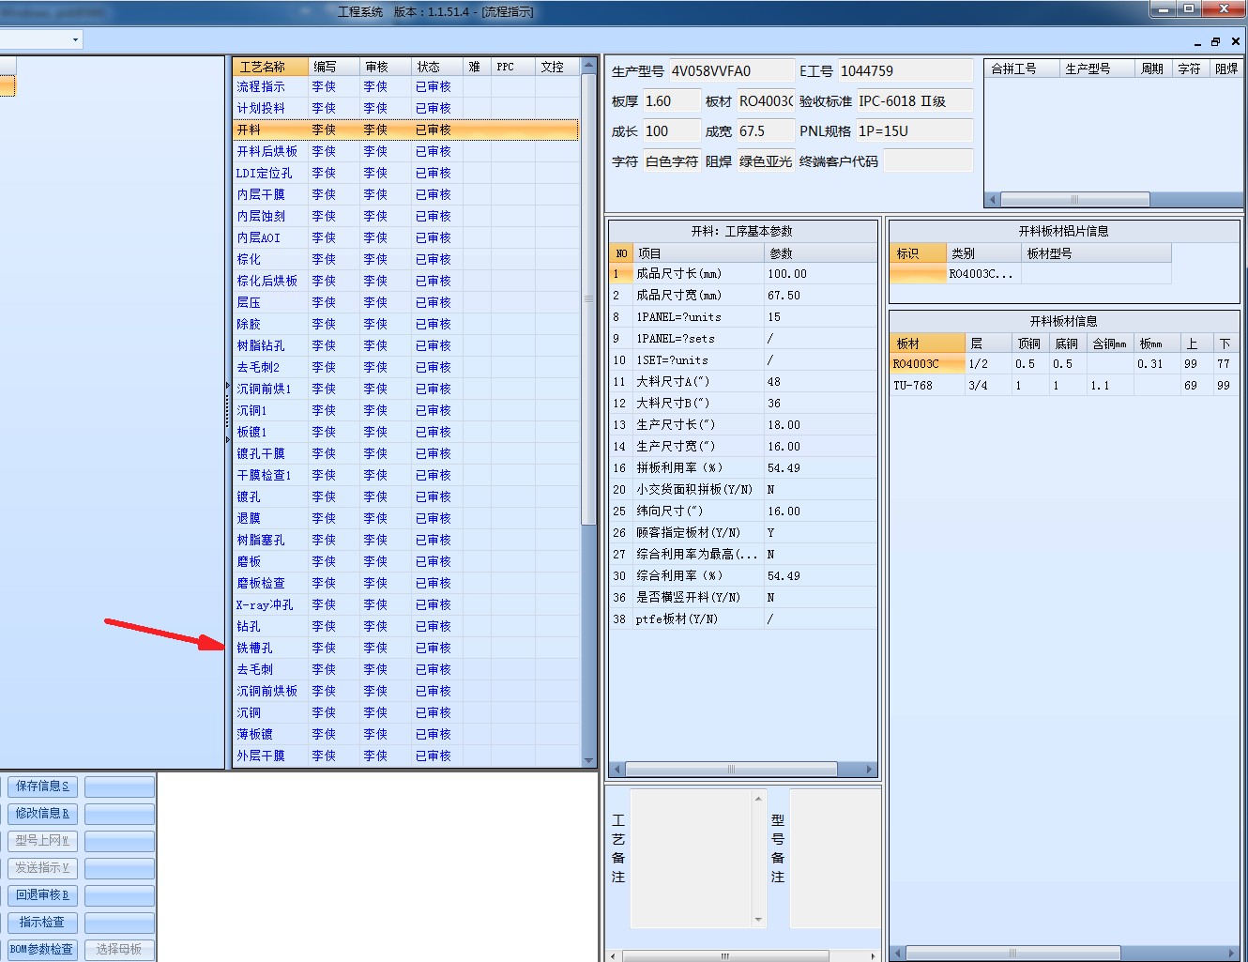Select the 外层干膜 process row
Image resolution: width=1248 pixels, height=962 pixels.
tap(405, 756)
